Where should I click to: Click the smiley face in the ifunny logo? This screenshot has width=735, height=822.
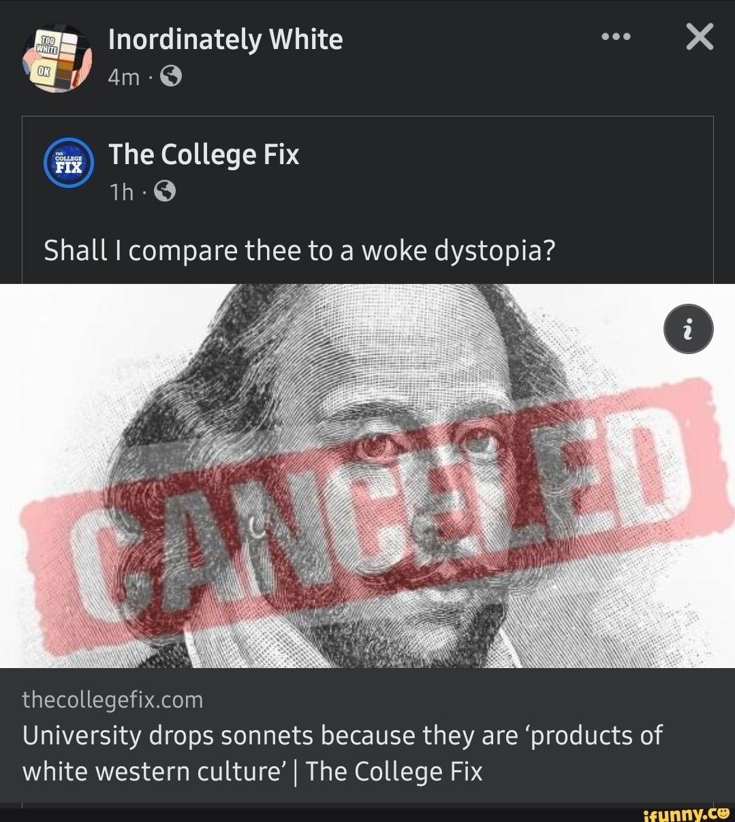723,812
